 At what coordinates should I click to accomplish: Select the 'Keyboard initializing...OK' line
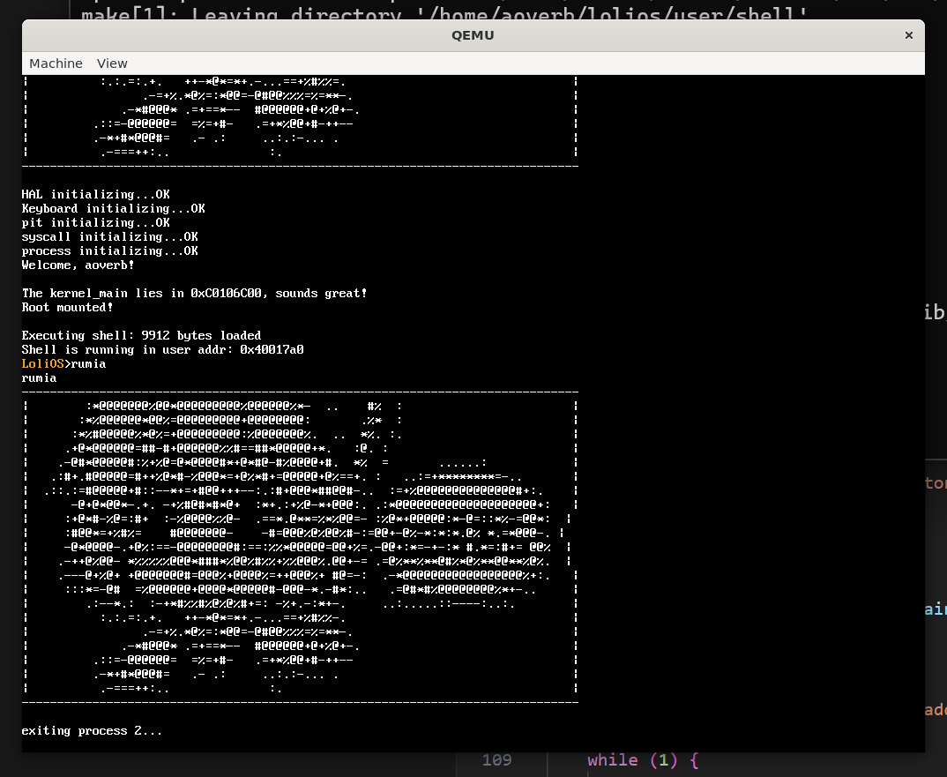click(113, 209)
